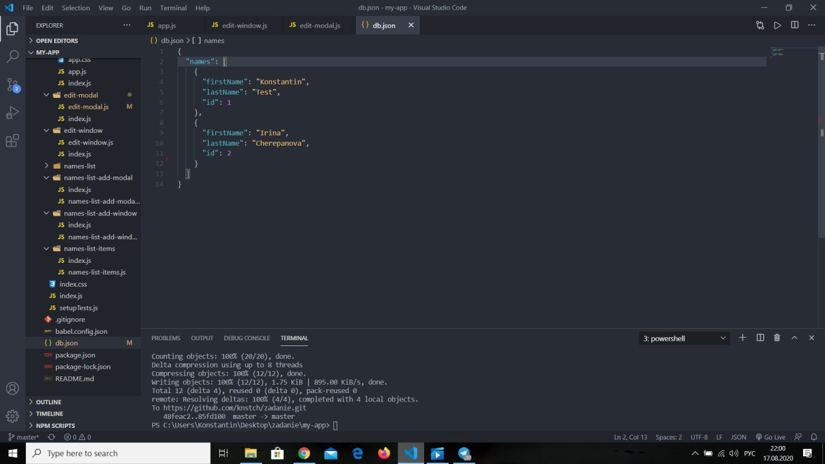Maximize the terminal panel size
Viewport: 825px width, 464px height.
794,338
